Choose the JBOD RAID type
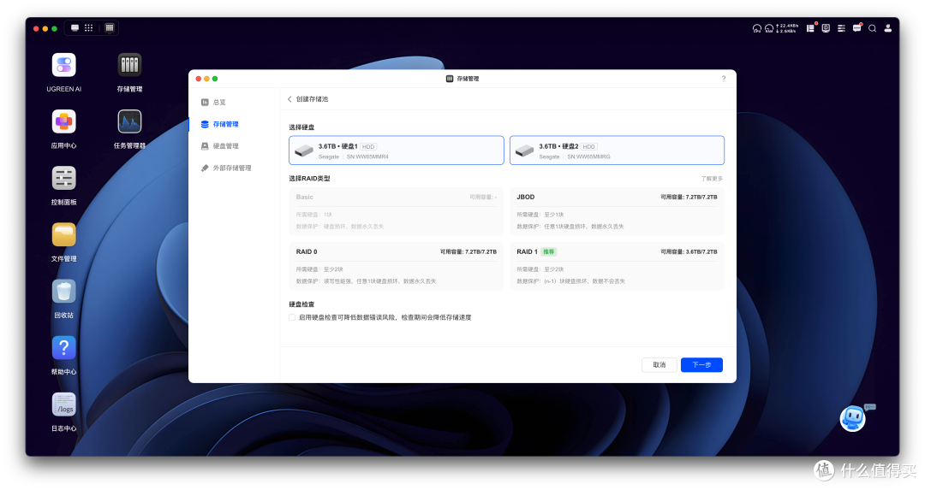Image resolution: width=925 pixels, height=490 pixels. point(617,211)
